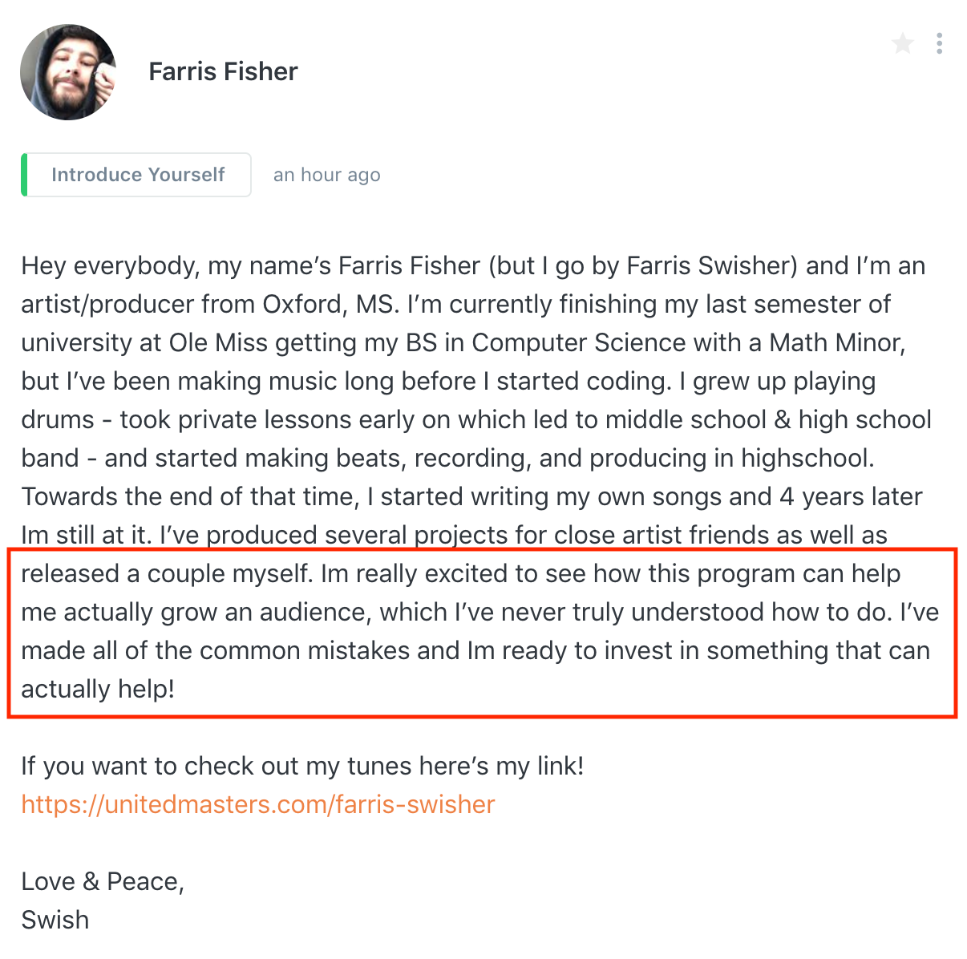The height and width of the screenshot is (959, 967).
Task: Click the "Love & Peace," sign-off
Action: [x=103, y=881]
